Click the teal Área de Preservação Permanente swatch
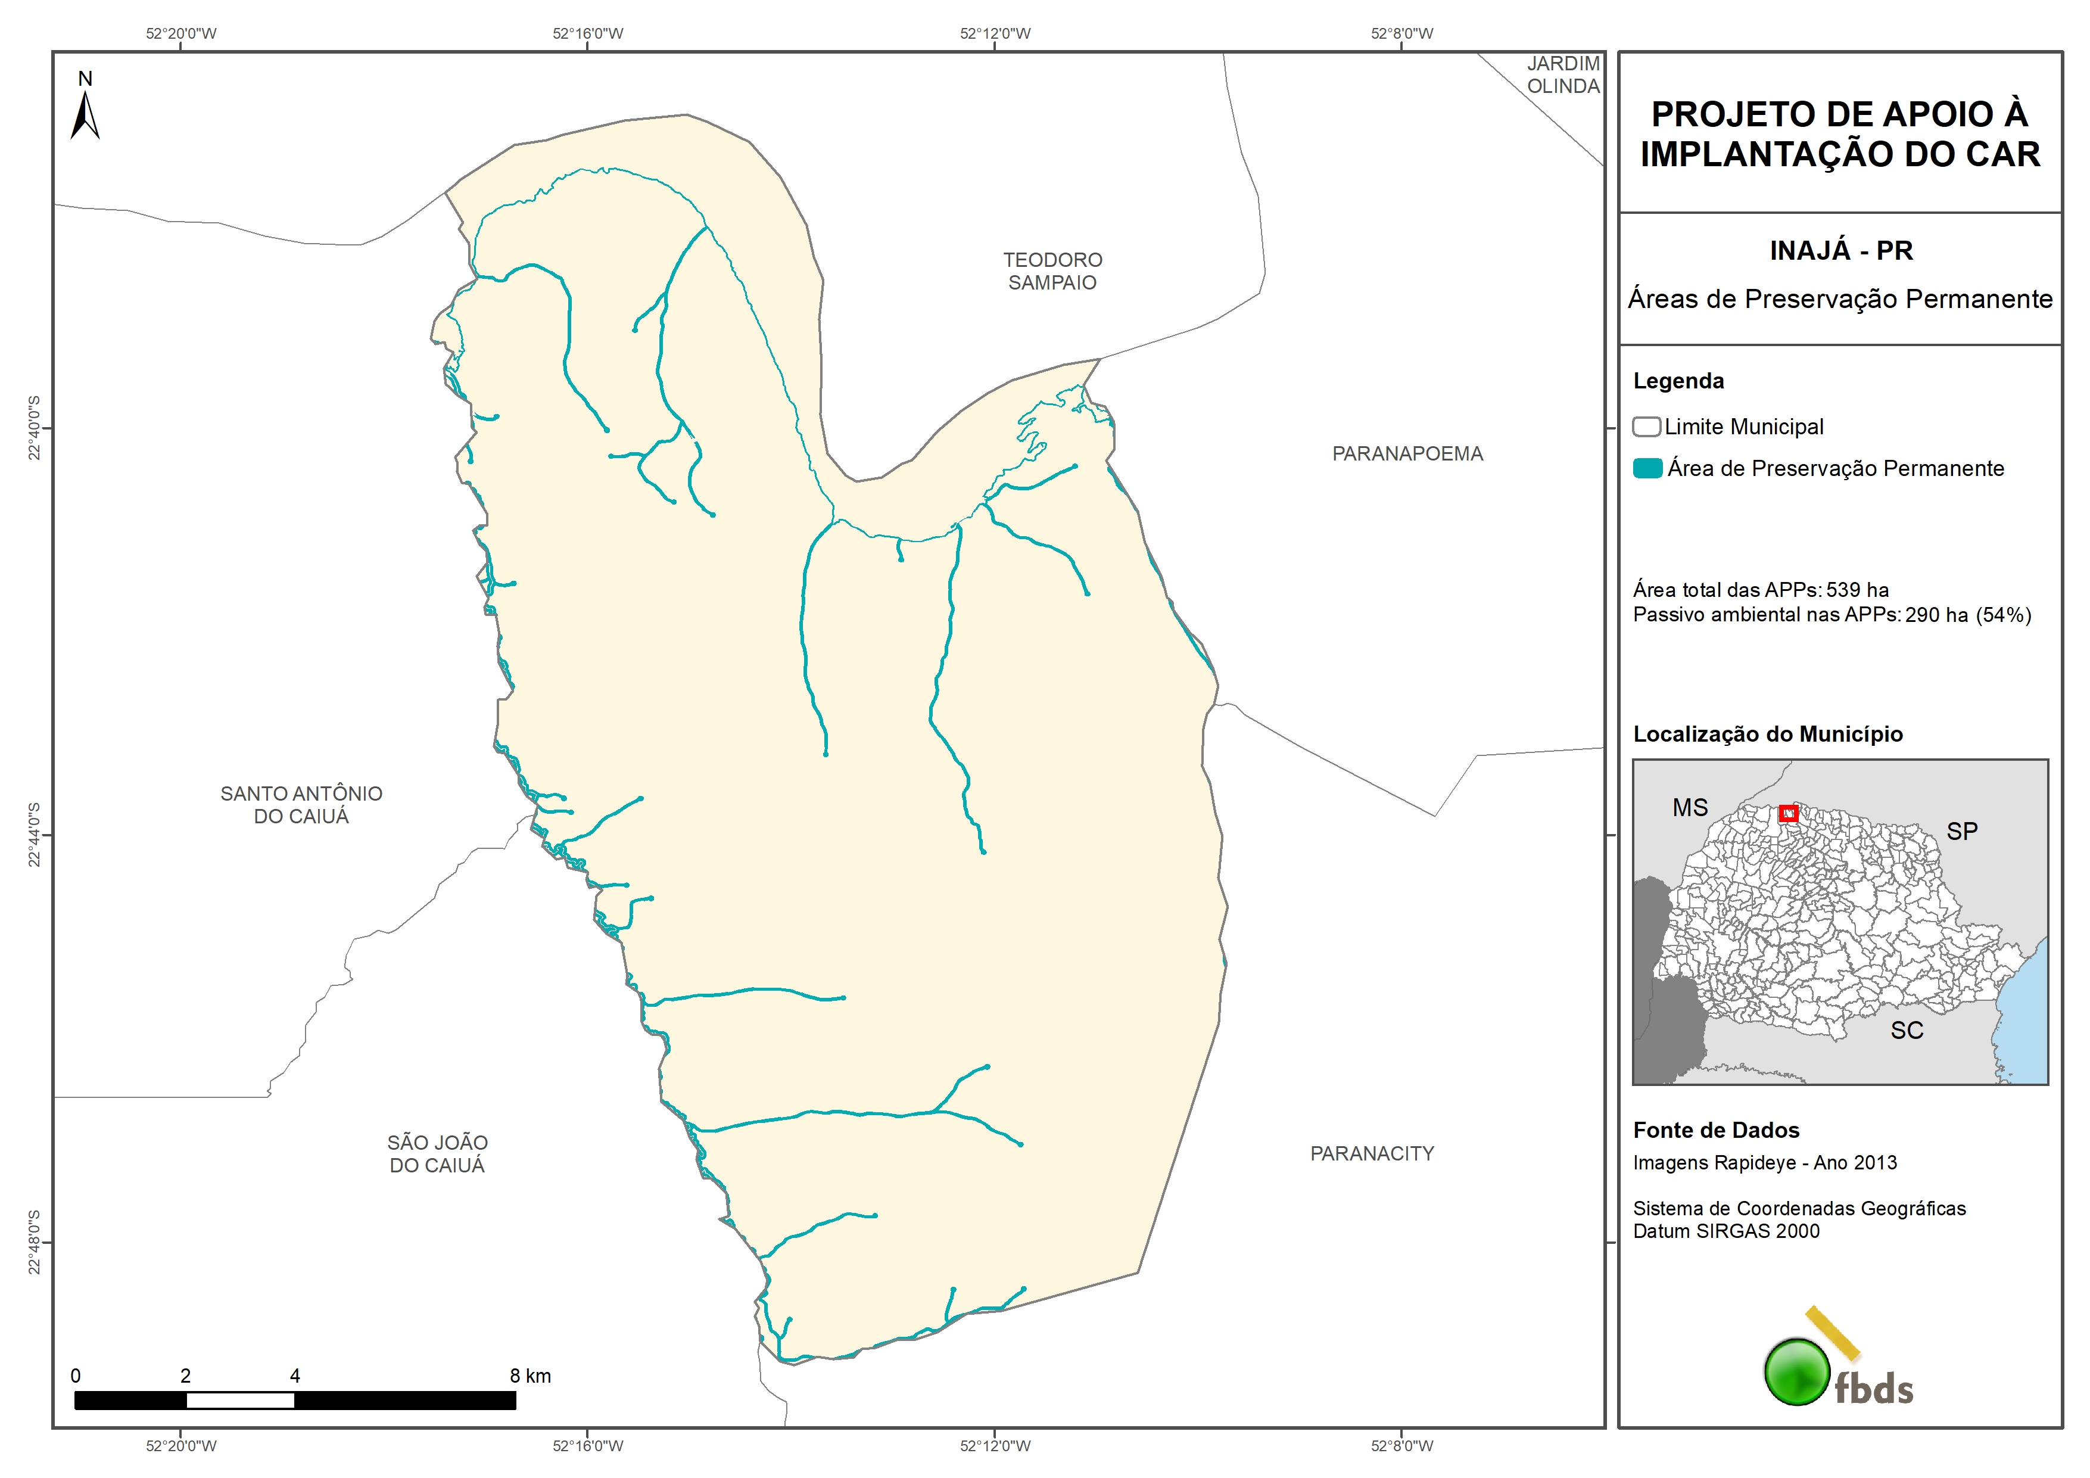The width and height of the screenshot is (2090, 1478). tap(1647, 468)
